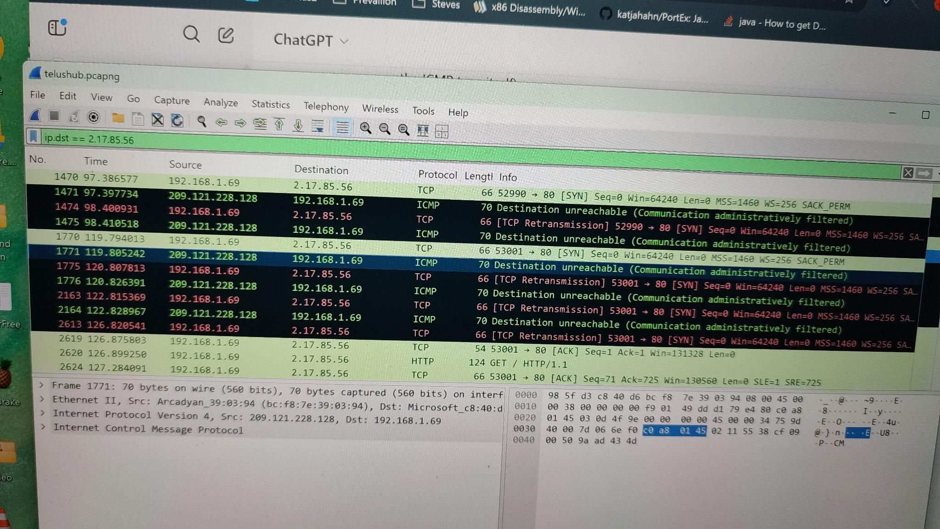Screen dimensions: 940x529
Task: Click the find packet magnifier icon
Action: point(201,121)
